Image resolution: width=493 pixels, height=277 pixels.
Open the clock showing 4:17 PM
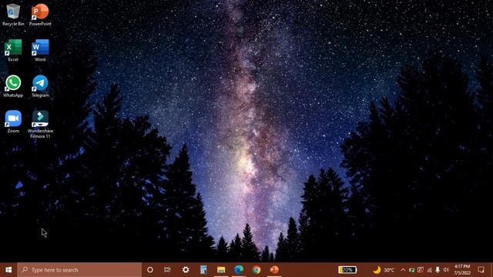pos(462,270)
